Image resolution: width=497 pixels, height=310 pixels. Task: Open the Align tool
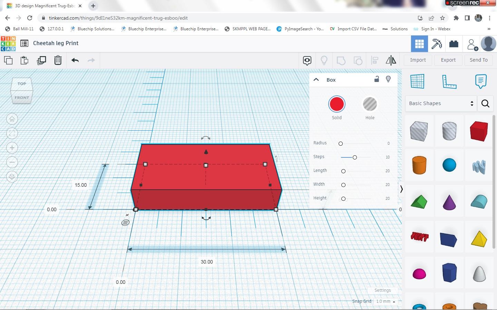(375, 61)
